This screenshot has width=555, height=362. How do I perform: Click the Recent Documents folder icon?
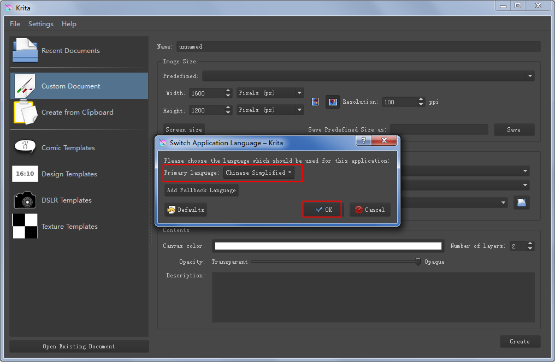click(x=25, y=51)
